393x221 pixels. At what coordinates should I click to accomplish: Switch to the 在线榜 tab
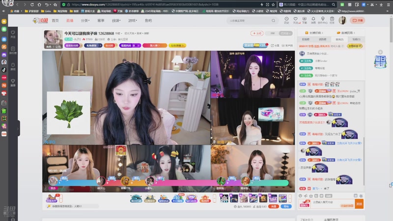[x=306, y=39]
